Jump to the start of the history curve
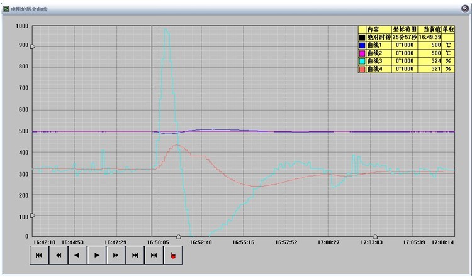This screenshot has width=472, height=277. [39, 255]
